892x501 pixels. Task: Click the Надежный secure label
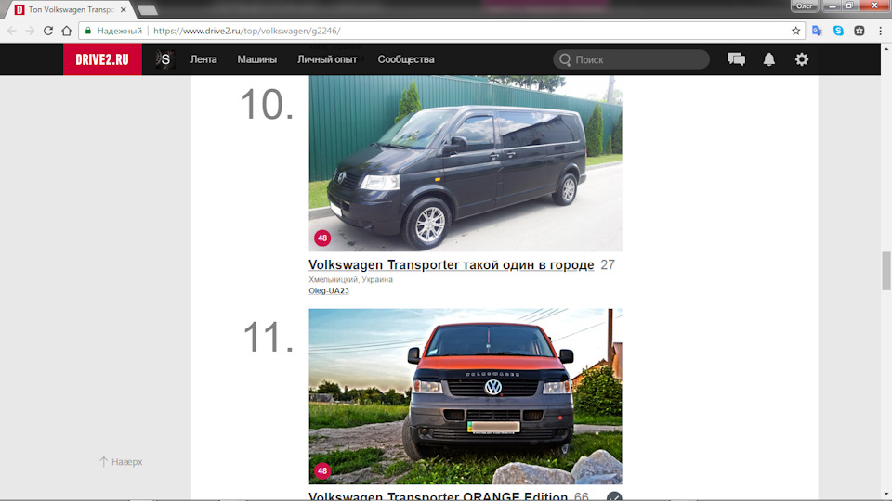(120, 31)
